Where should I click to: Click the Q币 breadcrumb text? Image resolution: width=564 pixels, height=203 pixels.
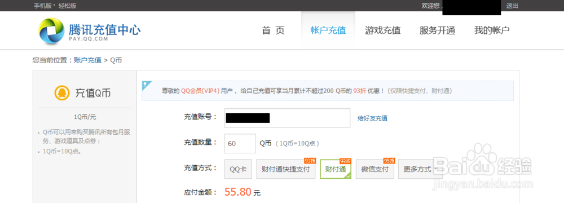pyautogui.click(x=116, y=60)
